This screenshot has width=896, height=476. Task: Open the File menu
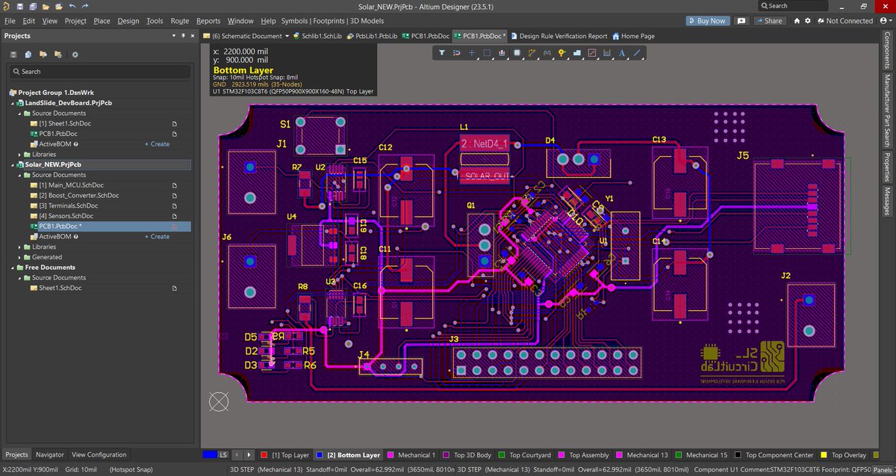click(x=10, y=21)
